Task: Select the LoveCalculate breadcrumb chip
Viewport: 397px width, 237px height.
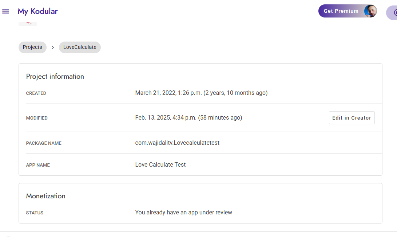Action: click(x=80, y=47)
